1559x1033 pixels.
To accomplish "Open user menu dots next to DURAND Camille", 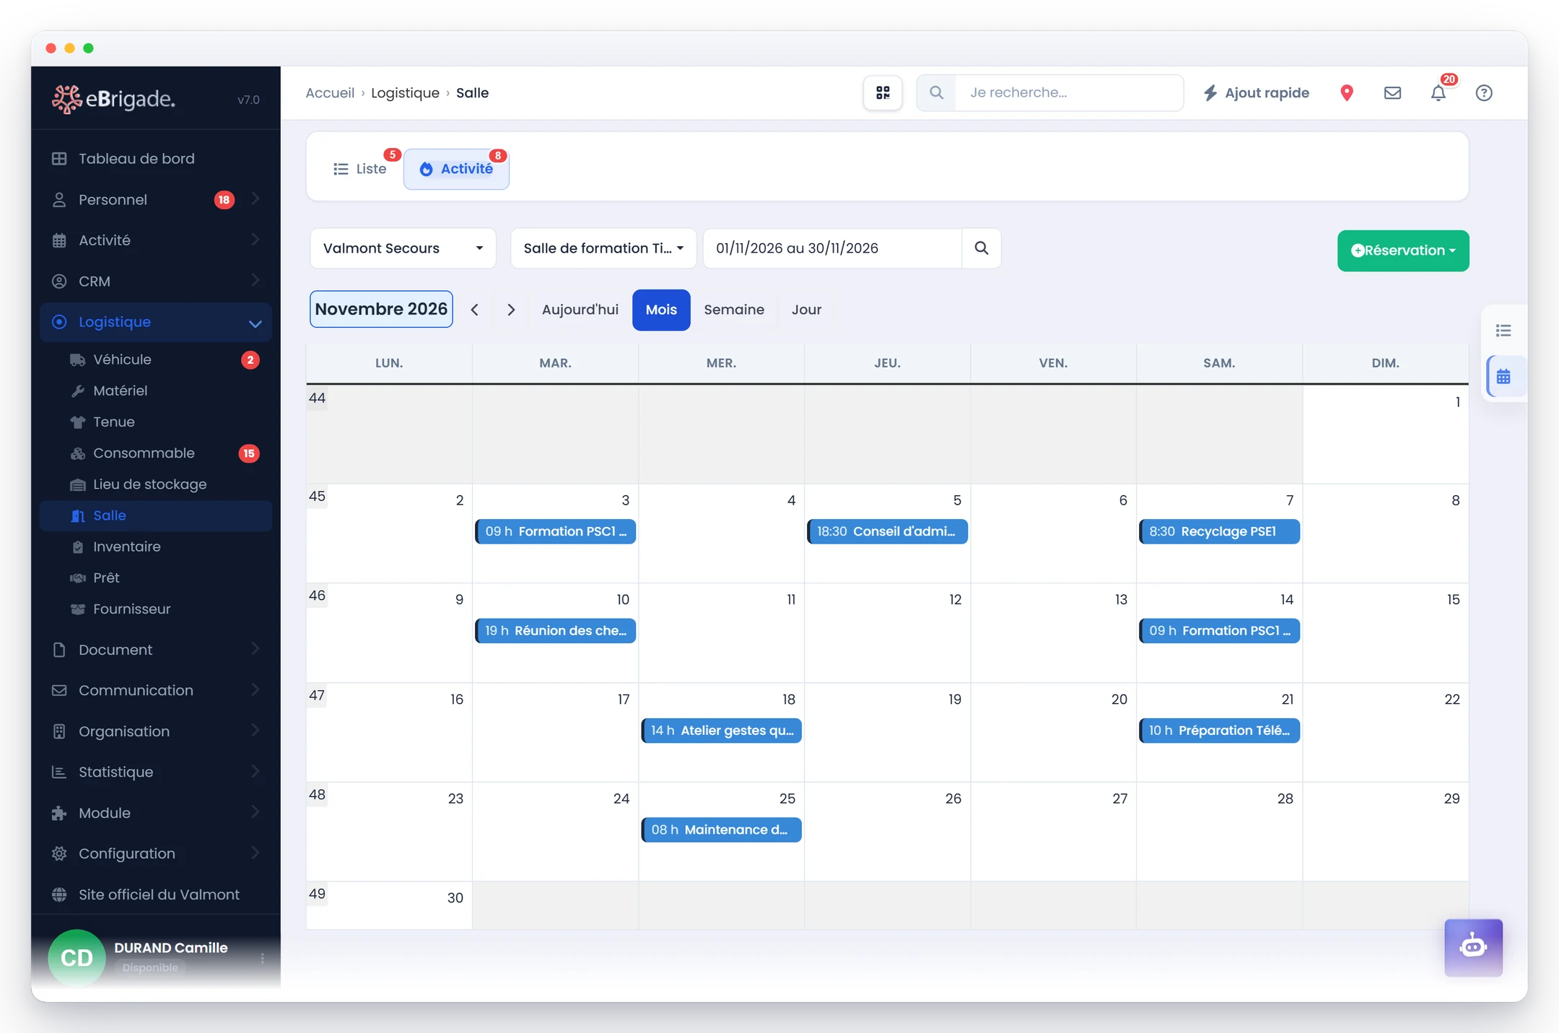I will pos(262,958).
